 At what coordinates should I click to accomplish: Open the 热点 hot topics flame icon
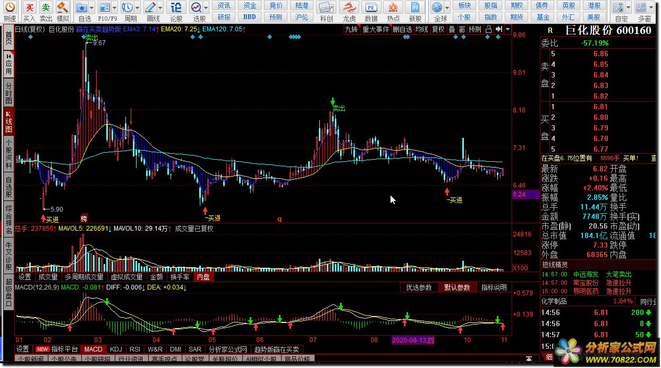[x=393, y=7]
